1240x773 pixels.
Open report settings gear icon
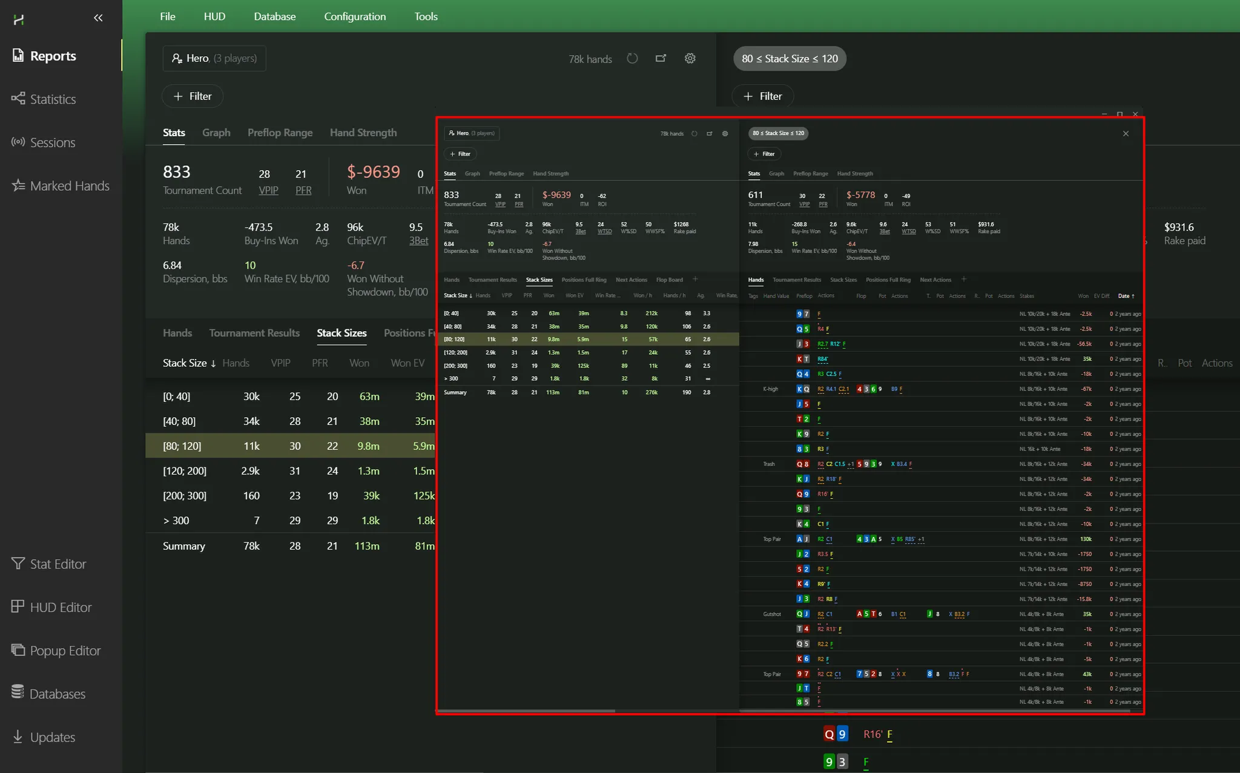[690, 59]
